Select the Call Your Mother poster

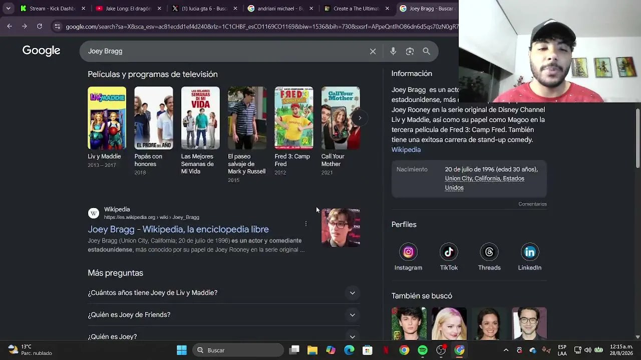point(341,118)
